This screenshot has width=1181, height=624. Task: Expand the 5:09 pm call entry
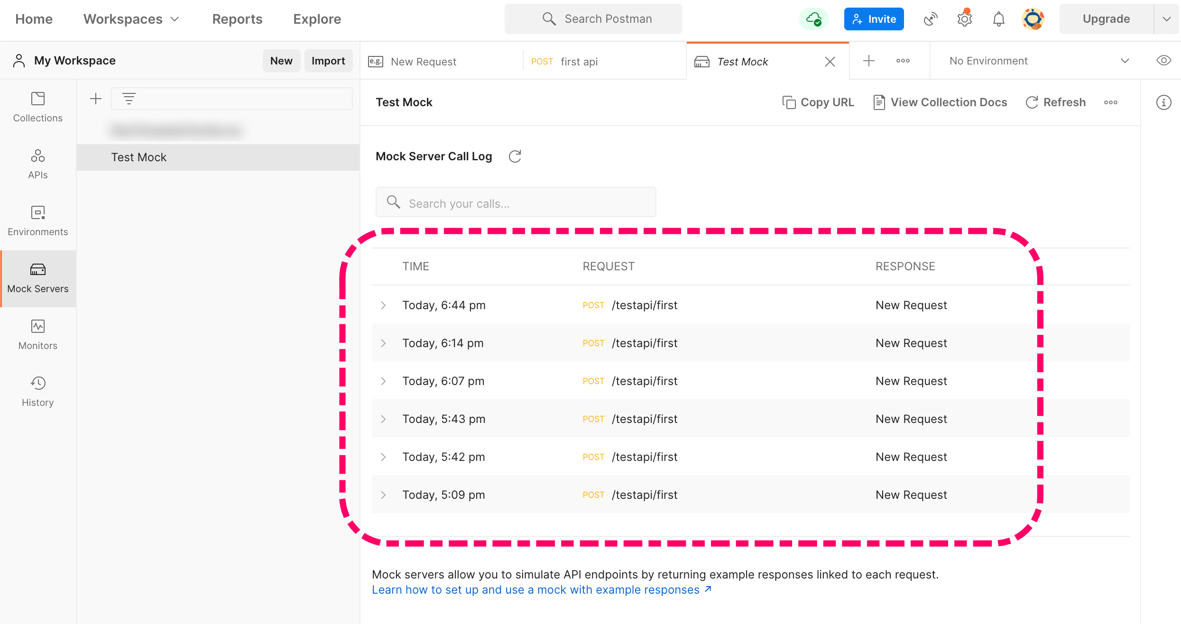point(383,495)
